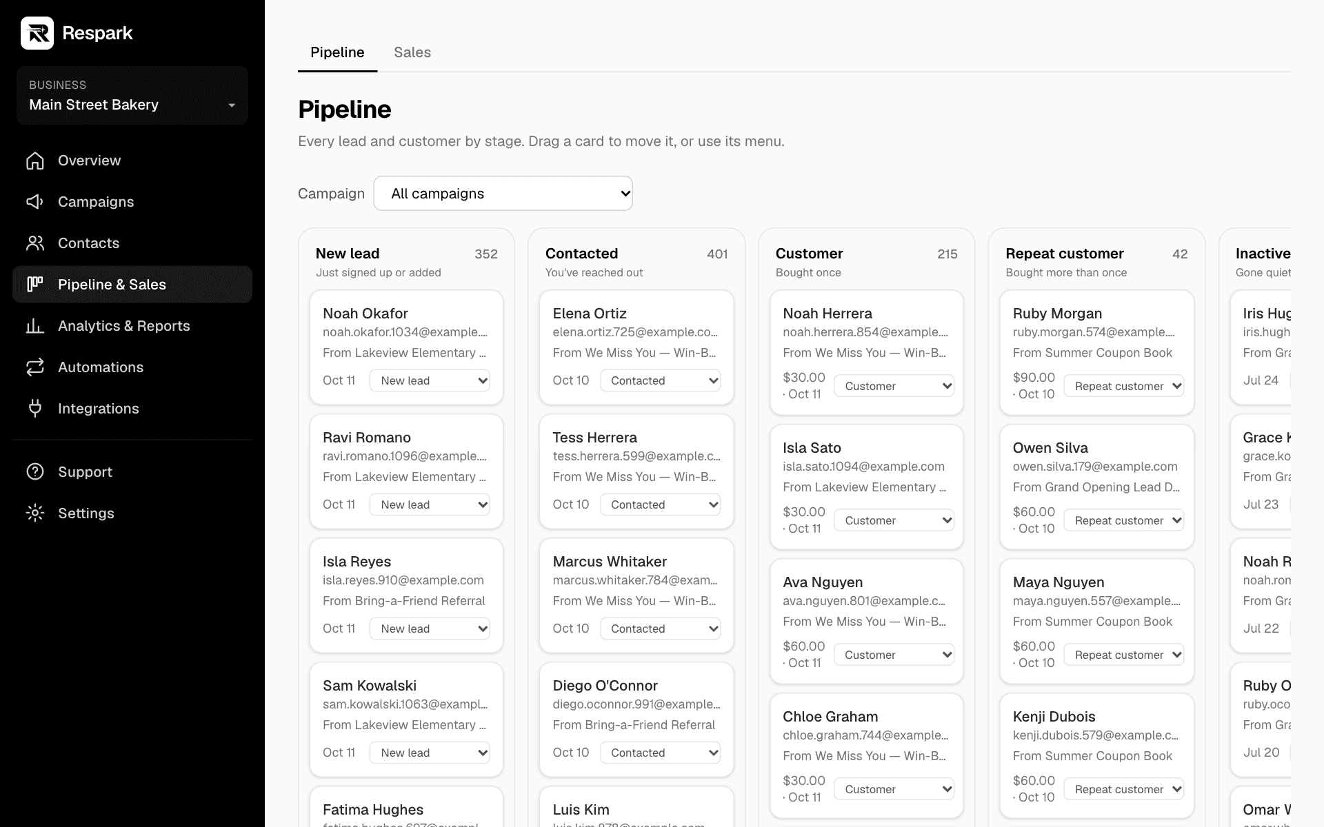Image resolution: width=1324 pixels, height=827 pixels.
Task: Select the Isla Sato customer name
Action: click(812, 448)
